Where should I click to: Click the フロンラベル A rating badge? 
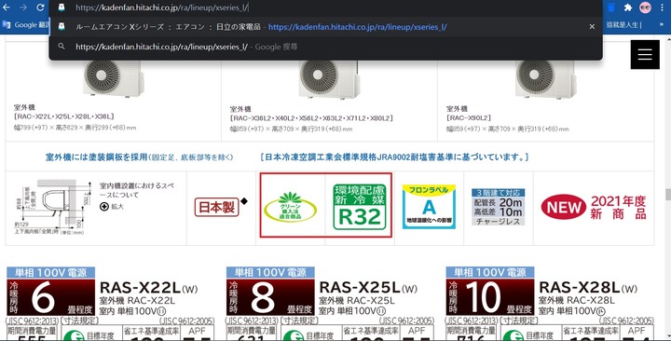pos(430,207)
